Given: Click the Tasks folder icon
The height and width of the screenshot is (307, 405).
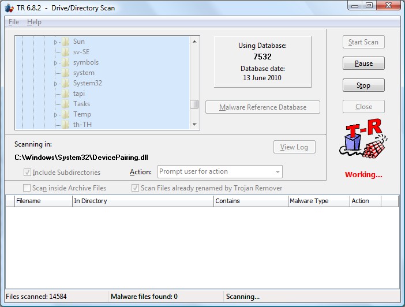Looking at the screenshot, I should click(x=66, y=104).
